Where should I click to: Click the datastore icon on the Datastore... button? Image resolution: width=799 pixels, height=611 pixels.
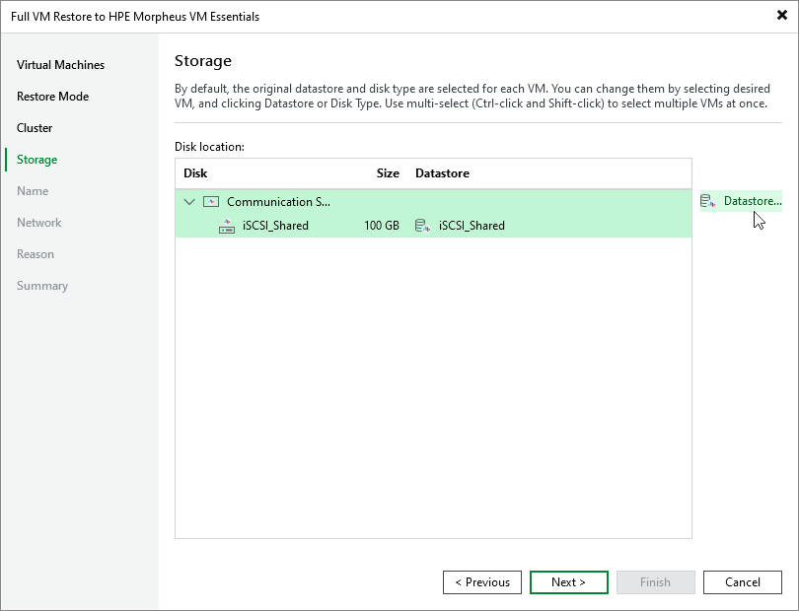pos(706,201)
